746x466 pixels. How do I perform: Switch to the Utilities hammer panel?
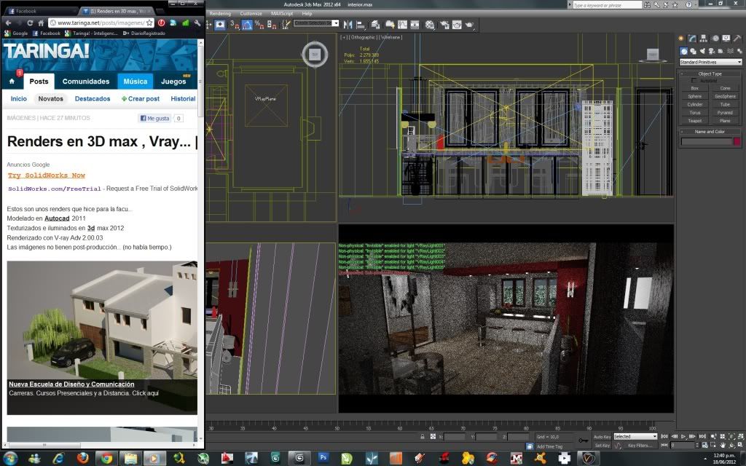(x=737, y=38)
